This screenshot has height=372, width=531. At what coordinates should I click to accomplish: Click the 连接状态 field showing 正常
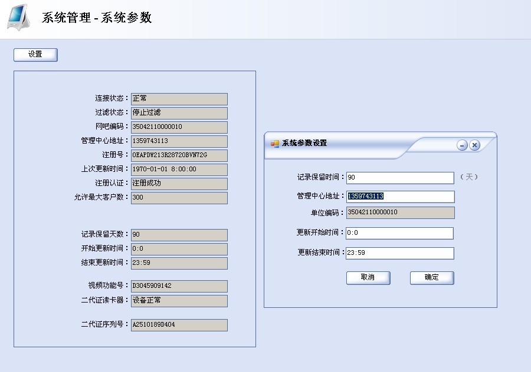click(179, 99)
